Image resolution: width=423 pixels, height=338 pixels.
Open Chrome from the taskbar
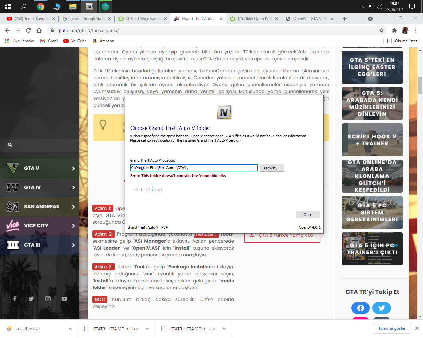pyautogui.click(x=41, y=7)
